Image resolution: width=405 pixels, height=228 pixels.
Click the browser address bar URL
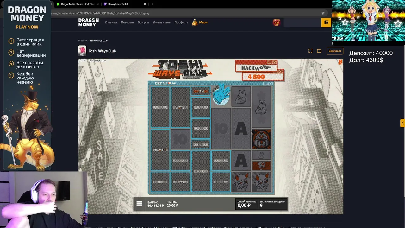[x=100, y=13]
